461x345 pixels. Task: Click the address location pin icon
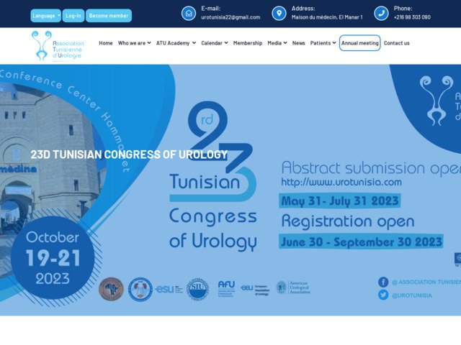click(279, 14)
